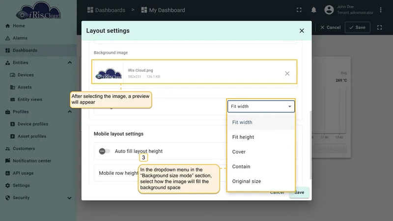Select Fit width option
Screen dimensions: 393x221
coord(261,122)
